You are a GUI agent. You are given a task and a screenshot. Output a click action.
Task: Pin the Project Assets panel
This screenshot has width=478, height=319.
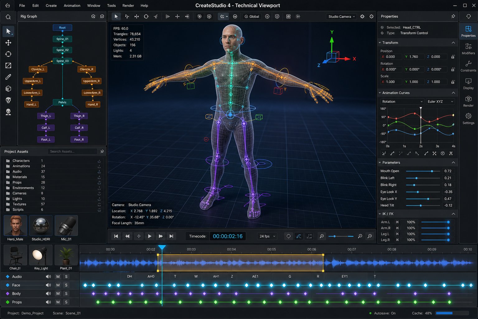[x=102, y=151]
